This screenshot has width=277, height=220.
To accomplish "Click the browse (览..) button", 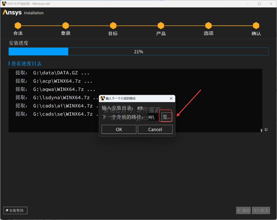I will 167,117.
